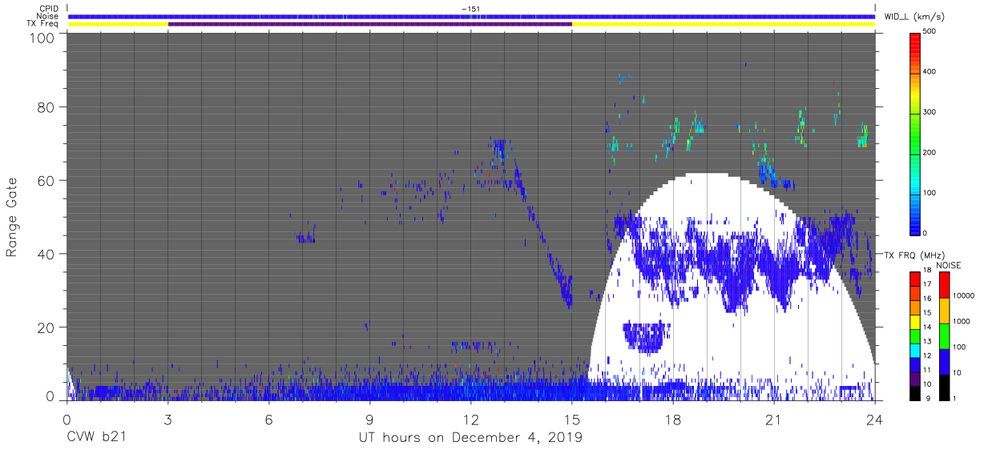Click the 80 tick label on range axis
The width and height of the screenshot is (984, 454).
pos(47,106)
